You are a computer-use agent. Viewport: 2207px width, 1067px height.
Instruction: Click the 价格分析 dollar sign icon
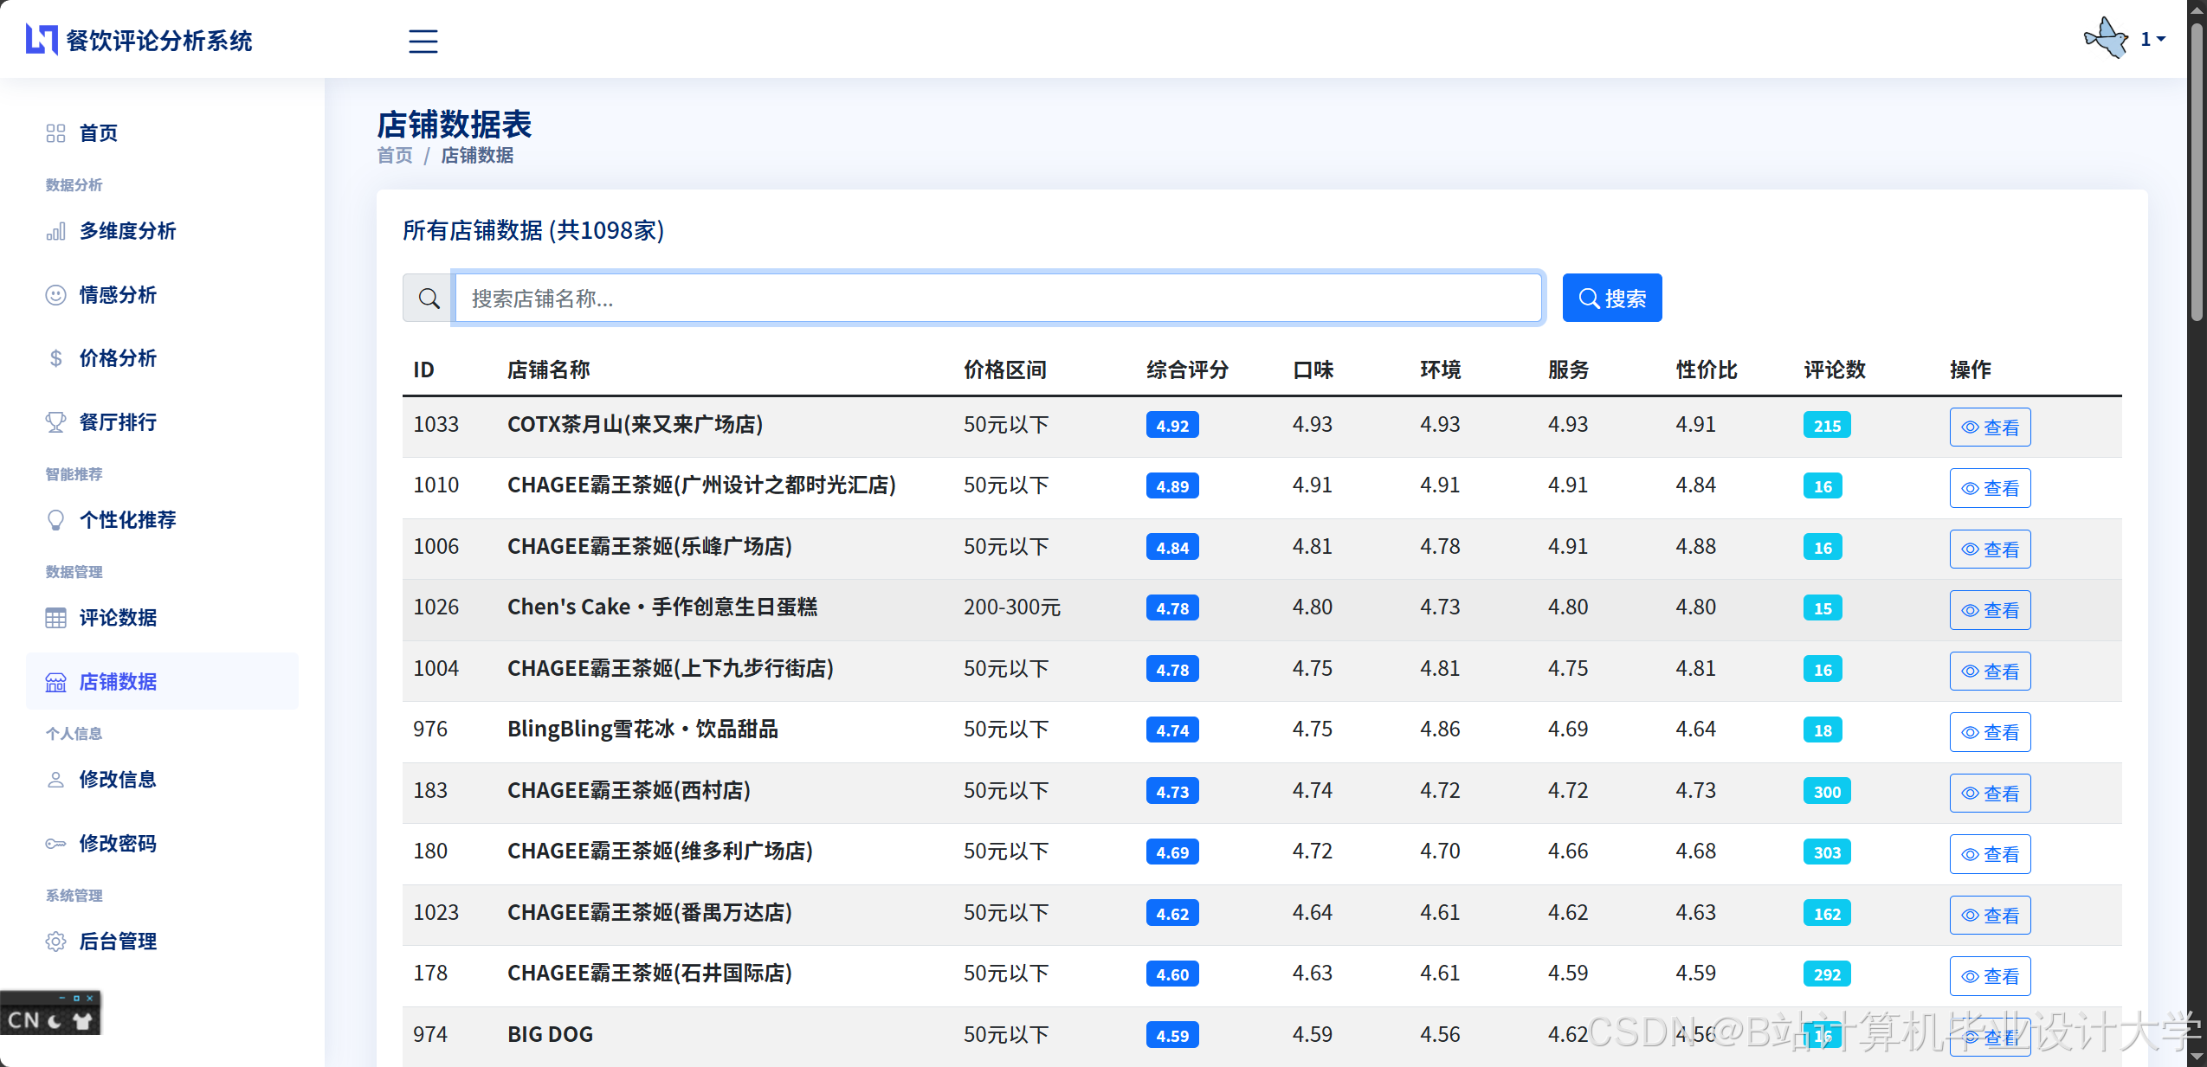click(55, 358)
